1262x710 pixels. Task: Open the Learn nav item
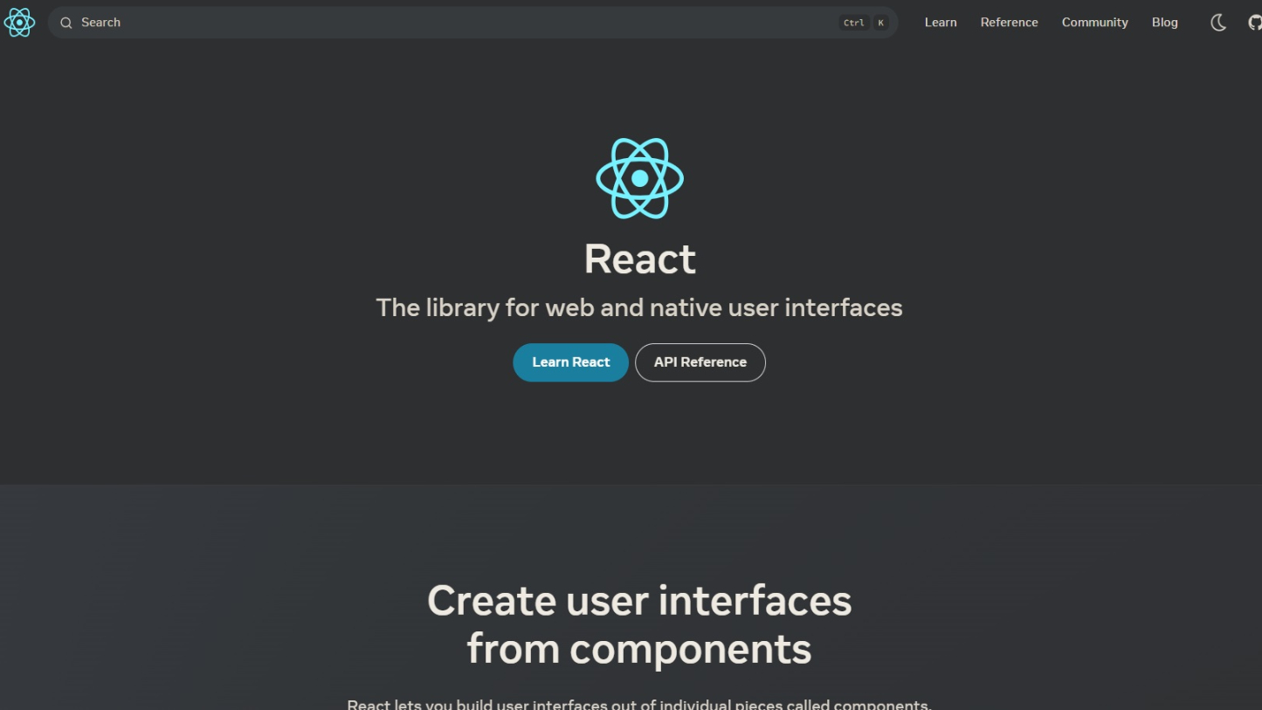coord(941,23)
